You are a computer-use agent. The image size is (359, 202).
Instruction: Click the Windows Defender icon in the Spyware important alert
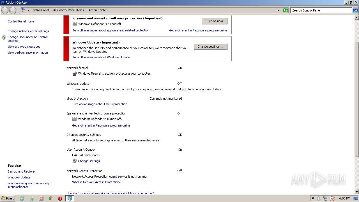click(74, 24)
